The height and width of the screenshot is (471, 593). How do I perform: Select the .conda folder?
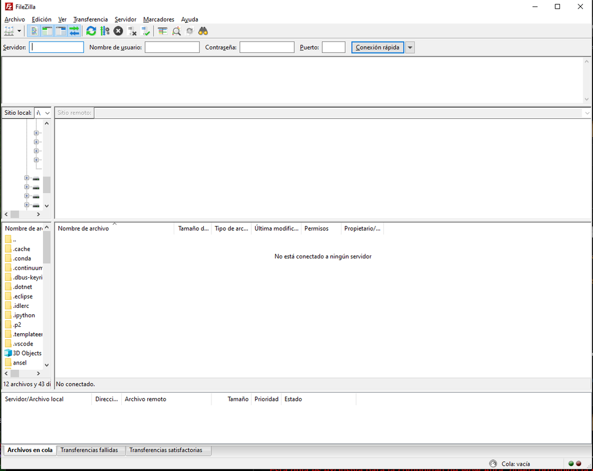[22, 258]
